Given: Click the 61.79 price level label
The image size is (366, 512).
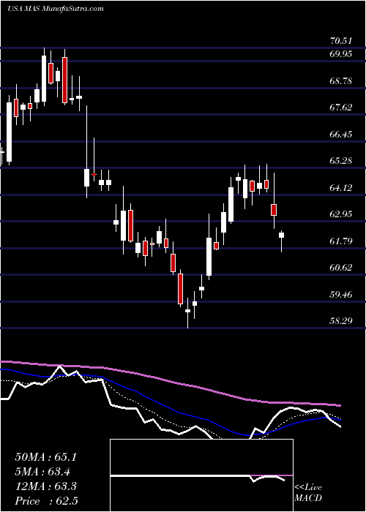Looking at the screenshot, I should 341,241.
